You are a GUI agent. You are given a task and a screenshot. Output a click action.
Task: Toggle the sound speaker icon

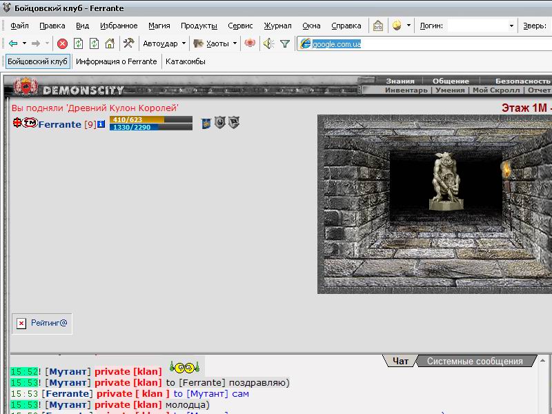[269, 43]
